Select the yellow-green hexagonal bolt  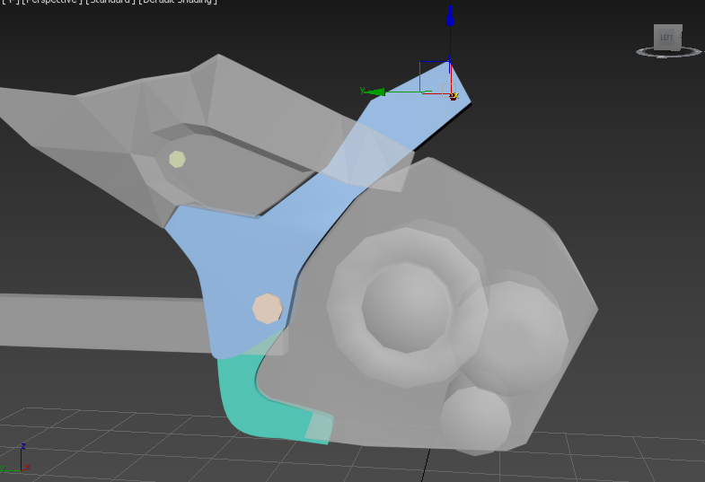point(177,159)
